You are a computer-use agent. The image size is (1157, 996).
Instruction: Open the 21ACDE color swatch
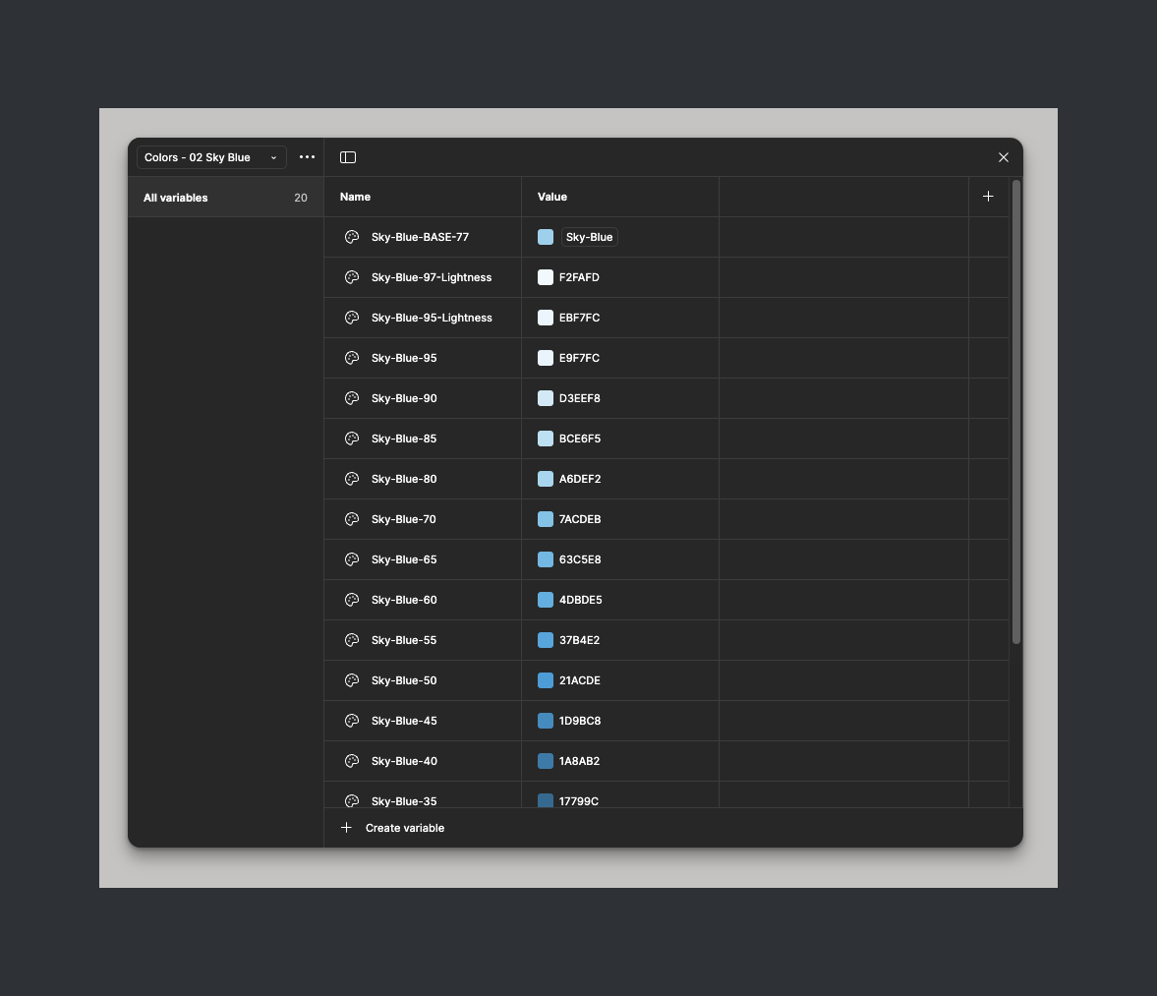pos(546,680)
